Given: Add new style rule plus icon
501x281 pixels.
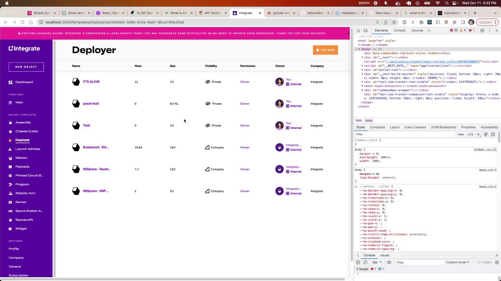Looking at the screenshot, I should (x=478, y=134).
